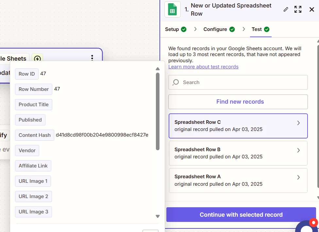319x232 pixels.
Task: Select Spreadsheet Row C record
Action: coord(238,126)
